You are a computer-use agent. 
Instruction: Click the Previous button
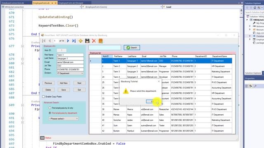[x=48, y=83]
